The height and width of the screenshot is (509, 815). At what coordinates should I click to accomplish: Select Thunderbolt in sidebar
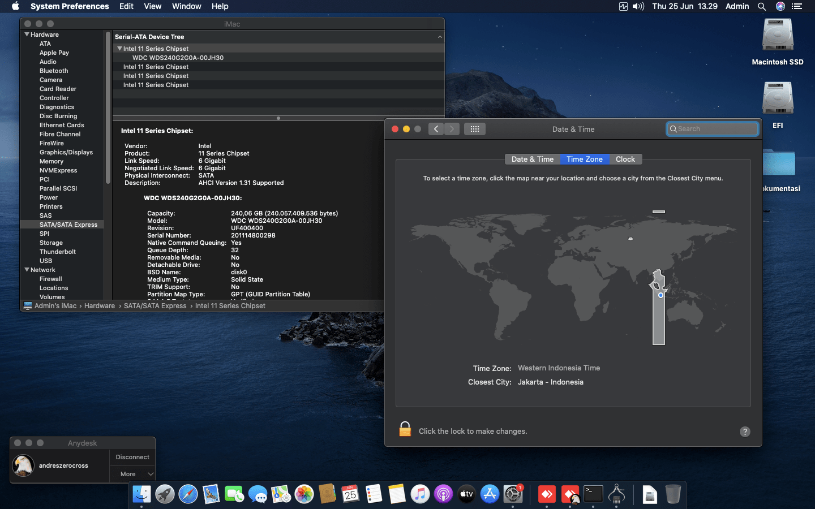[58, 252]
